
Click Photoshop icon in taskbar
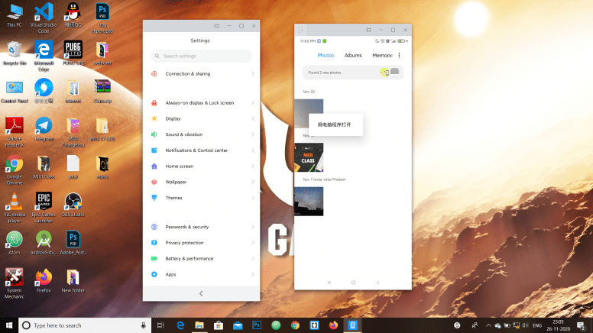(257, 325)
